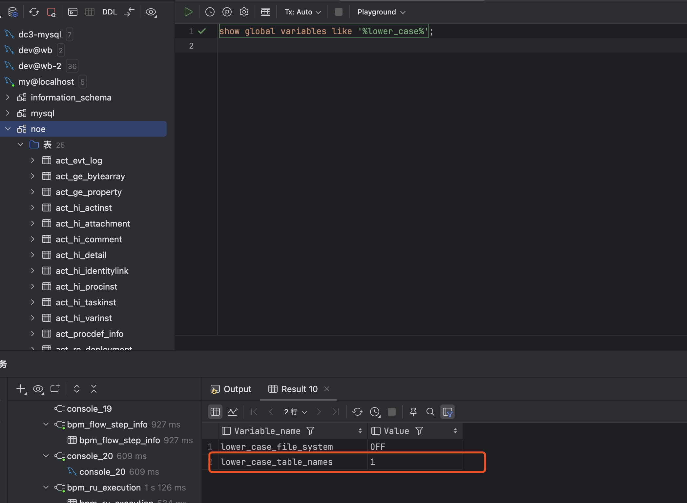Open the query console icon in database toolbar
The height and width of the screenshot is (503, 687).
[x=73, y=12]
